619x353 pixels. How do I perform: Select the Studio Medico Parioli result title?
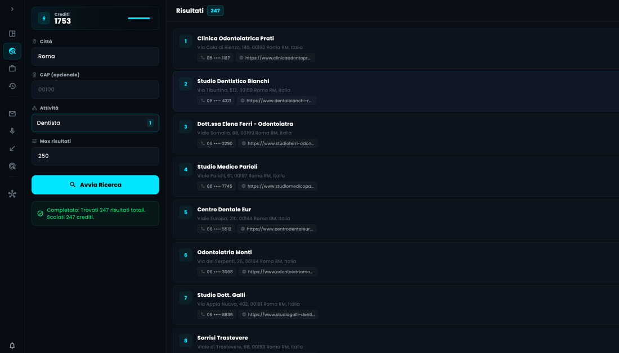[x=227, y=167]
